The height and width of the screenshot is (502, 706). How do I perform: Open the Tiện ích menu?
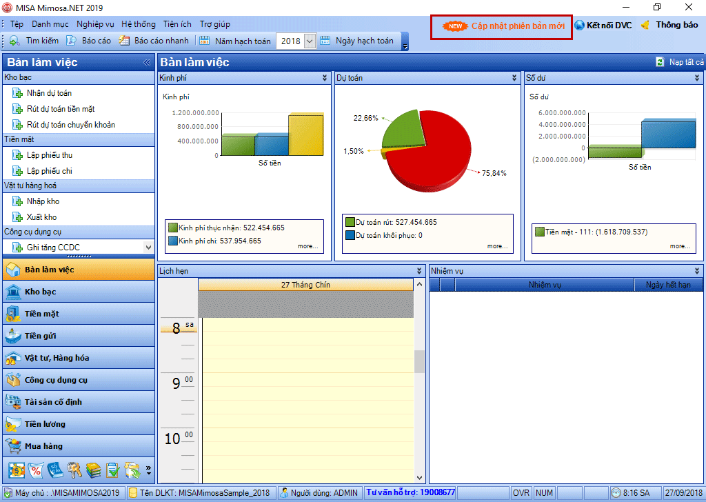tap(177, 24)
